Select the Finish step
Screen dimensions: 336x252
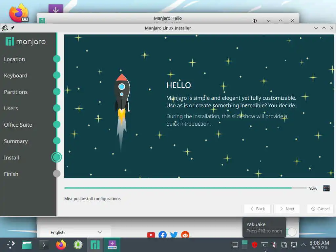click(x=11, y=174)
